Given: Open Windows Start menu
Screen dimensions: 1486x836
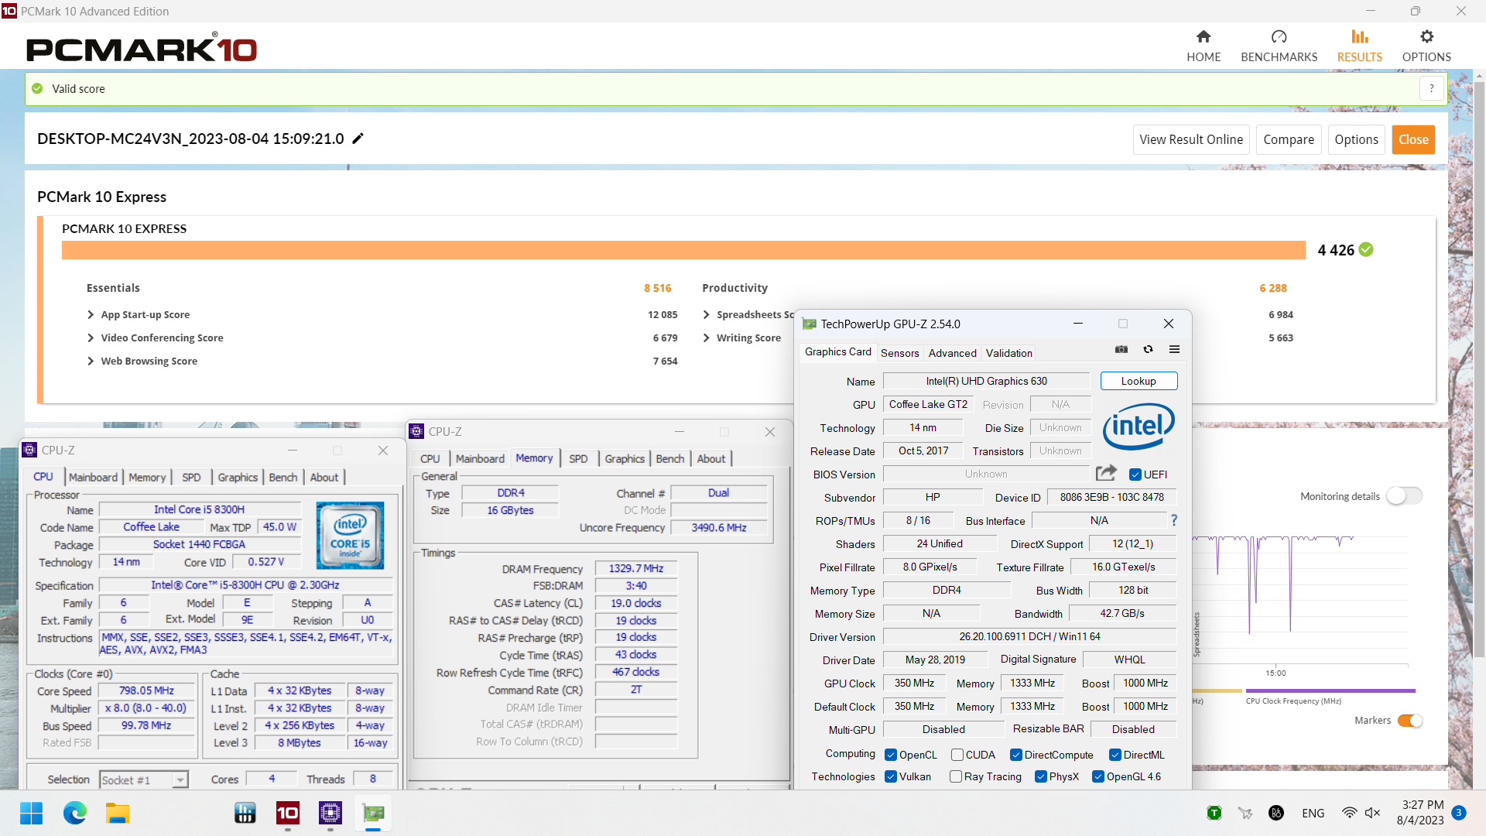Looking at the screenshot, I should [x=32, y=814].
